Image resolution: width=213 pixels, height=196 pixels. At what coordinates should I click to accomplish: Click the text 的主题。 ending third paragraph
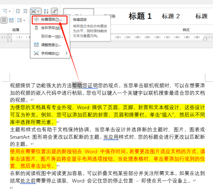[x=19, y=144]
